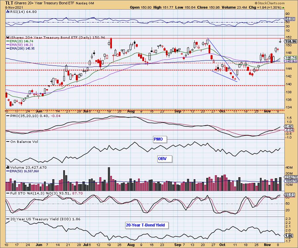The height and width of the screenshot is (248, 298).
Task: Click the PMO(35,20,10) 0.40, -0.04 legend
Action: pyautogui.click(x=33, y=116)
